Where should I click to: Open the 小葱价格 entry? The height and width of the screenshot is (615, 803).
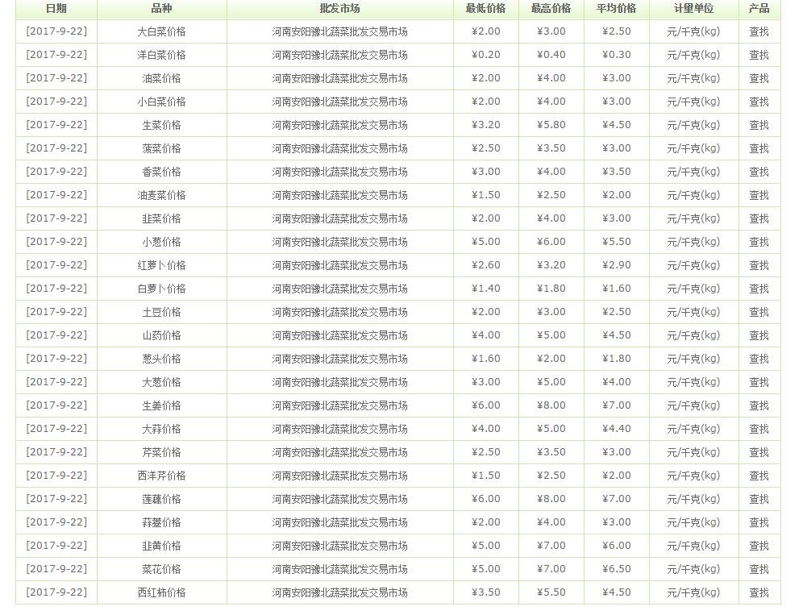(x=161, y=242)
